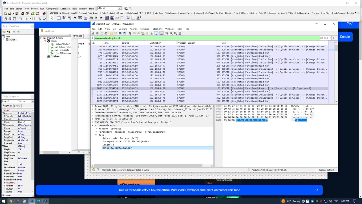This screenshot has height=204, width=362.
Task: Open recent display filters dropdown arrow
Action: (330, 38)
